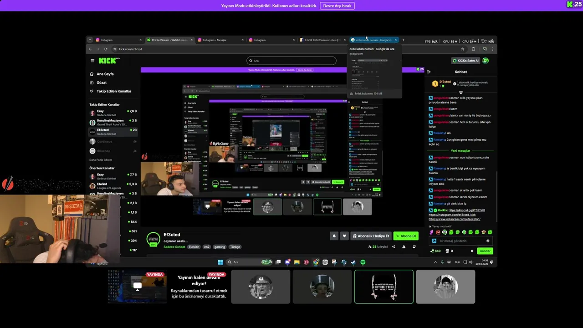
Task: Open www.instagram.com/efeecelik1 chat link
Action: click(x=455, y=219)
